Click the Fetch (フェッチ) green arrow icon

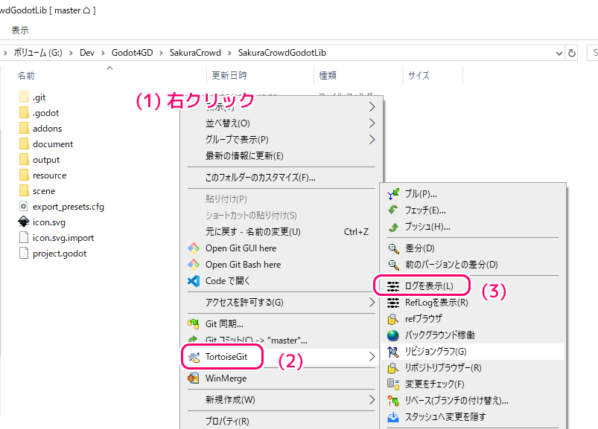[392, 210]
